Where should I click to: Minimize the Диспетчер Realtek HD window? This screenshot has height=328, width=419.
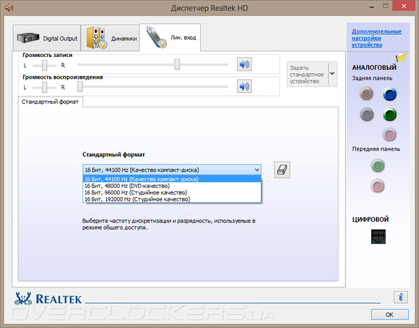pos(372,7)
